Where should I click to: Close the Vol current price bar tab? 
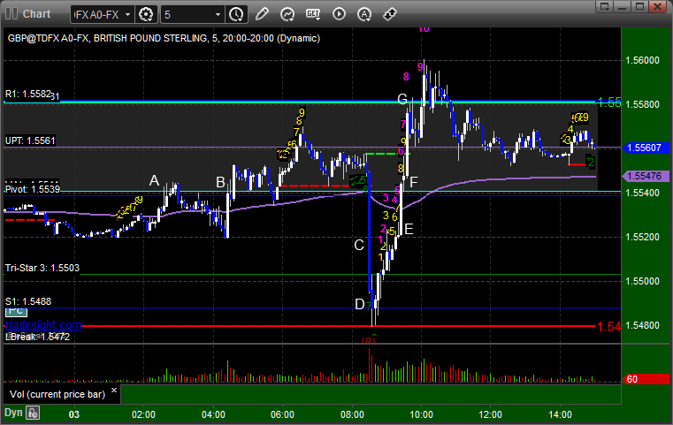(114, 391)
